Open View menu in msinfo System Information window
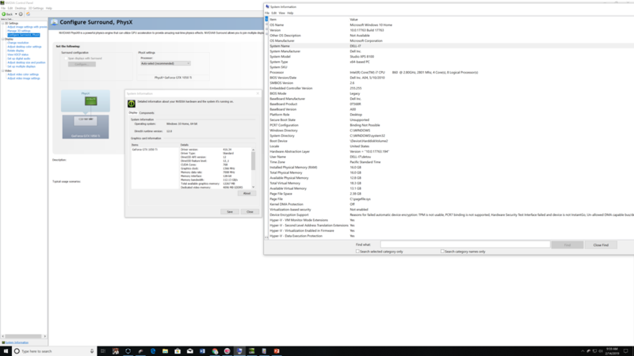634x356 pixels. [282, 13]
